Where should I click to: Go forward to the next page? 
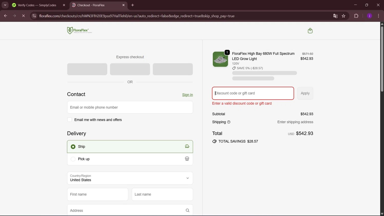(14, 16)
